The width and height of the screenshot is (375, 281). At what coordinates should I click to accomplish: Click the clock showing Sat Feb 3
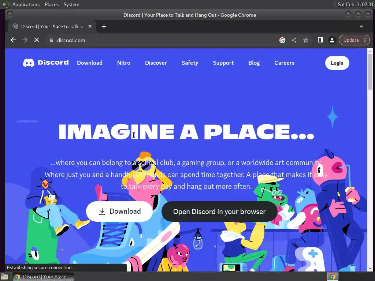click(355, 4)
